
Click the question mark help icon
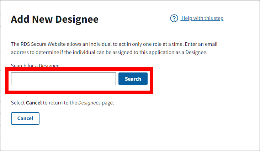click(x=174, y=18)
